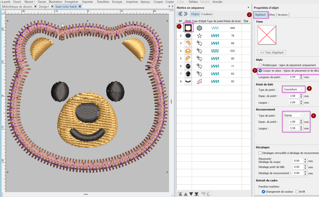Close the Design1 tab
The height and width of the screenshot is (197, 319).
[x=52, y=6]
